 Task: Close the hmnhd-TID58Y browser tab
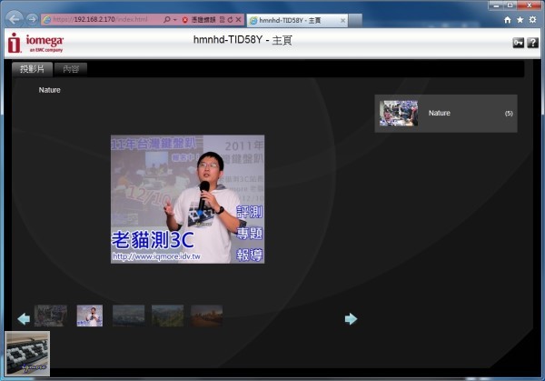click(x=342, y=21)
